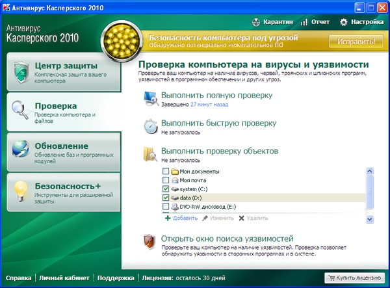Click the Report bar chart icon
Screen dimensions: 390x288
tap(304, 22)
